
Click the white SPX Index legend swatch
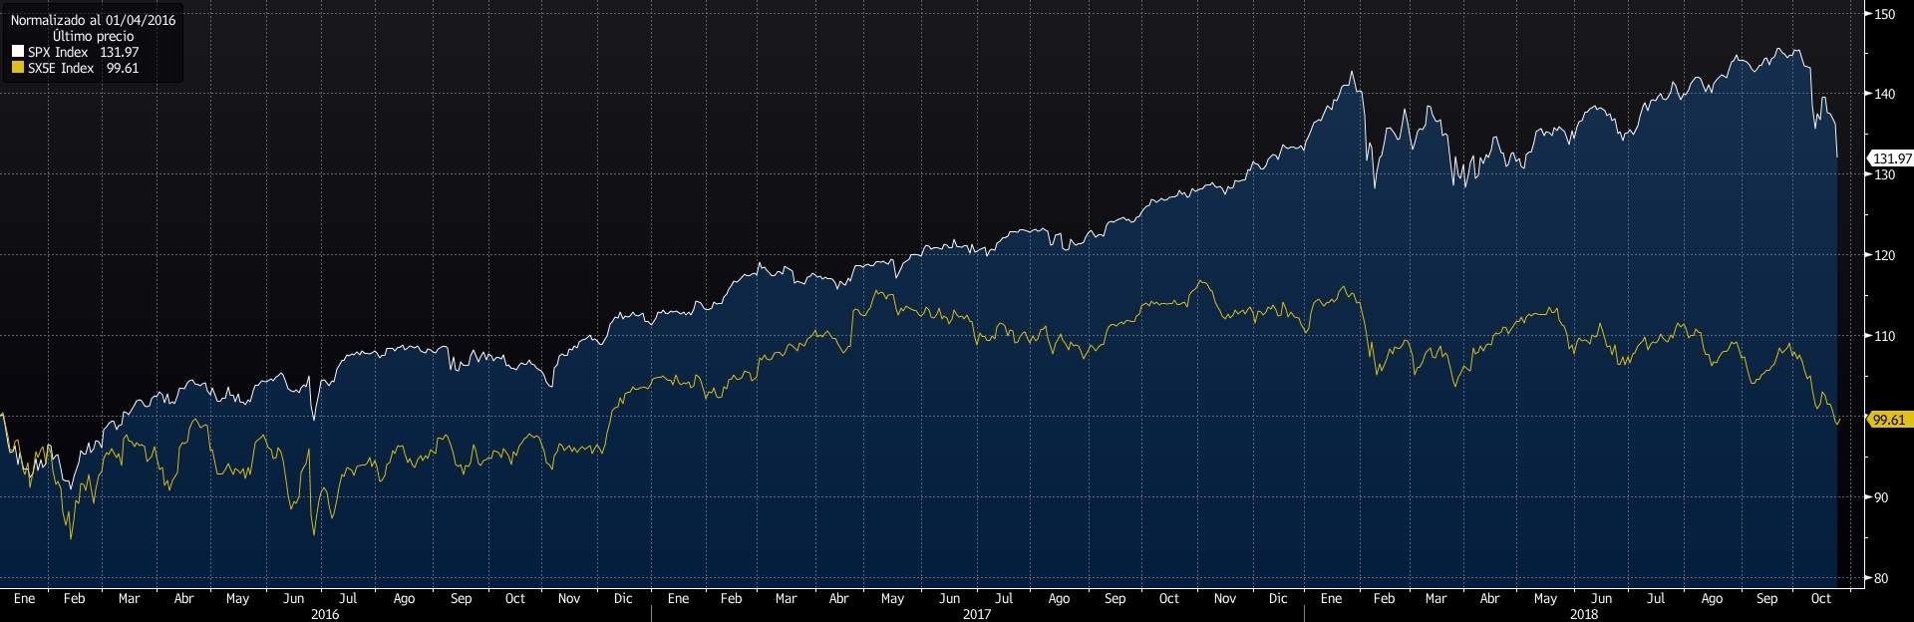(18, 52)
